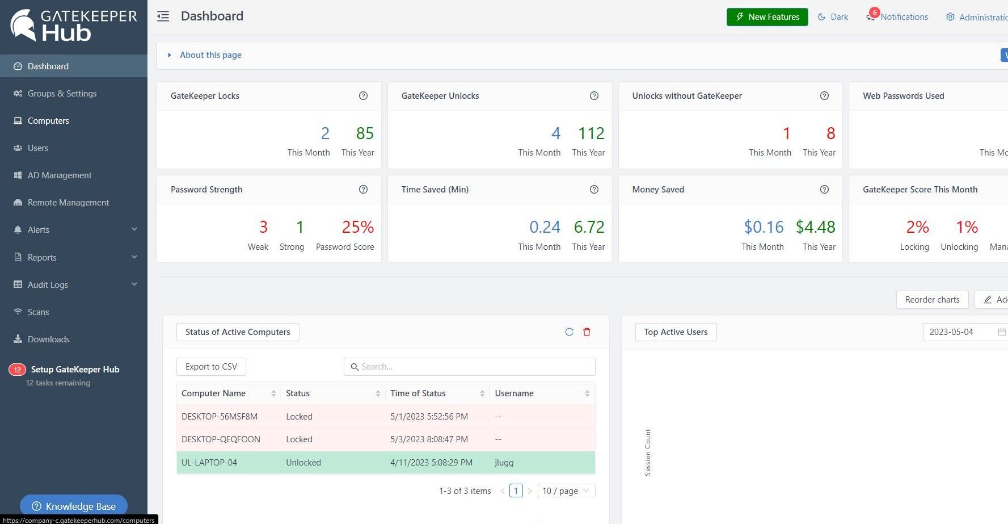Image resolution: width=1008 pixels, height=524 pixels.
Task: Go to next page arrow in pagination
Action: point(530,491)
